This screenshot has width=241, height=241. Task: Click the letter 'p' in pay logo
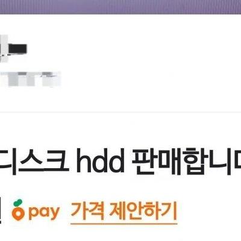[x=33, y=214]
